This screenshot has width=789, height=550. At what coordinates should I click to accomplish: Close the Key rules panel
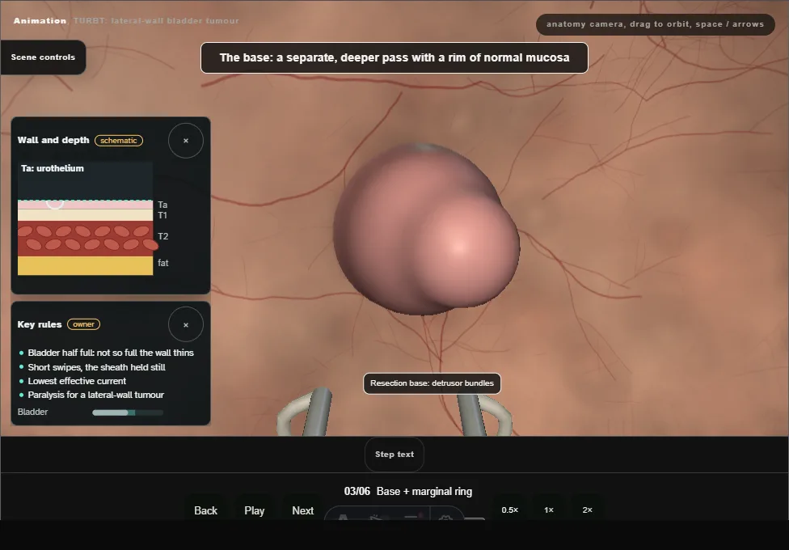[x=186, y=325]
